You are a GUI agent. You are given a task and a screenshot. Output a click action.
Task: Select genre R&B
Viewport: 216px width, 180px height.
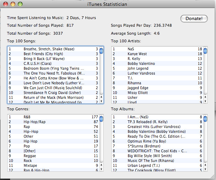54,117
